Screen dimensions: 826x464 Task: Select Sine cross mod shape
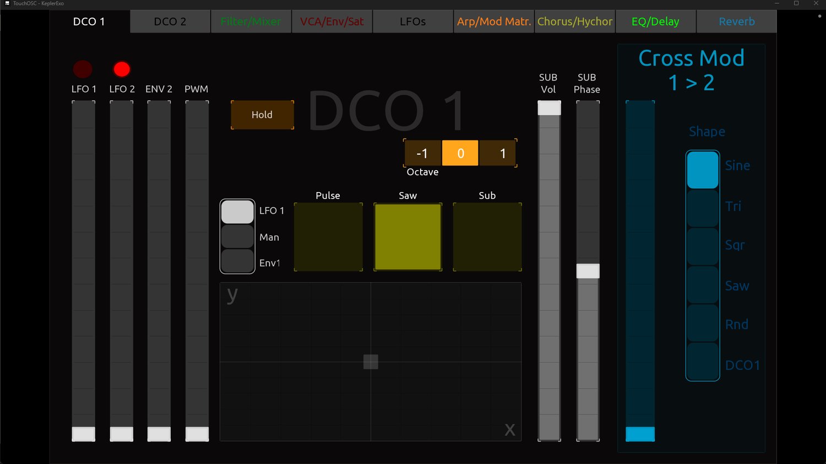pos(703,170)
